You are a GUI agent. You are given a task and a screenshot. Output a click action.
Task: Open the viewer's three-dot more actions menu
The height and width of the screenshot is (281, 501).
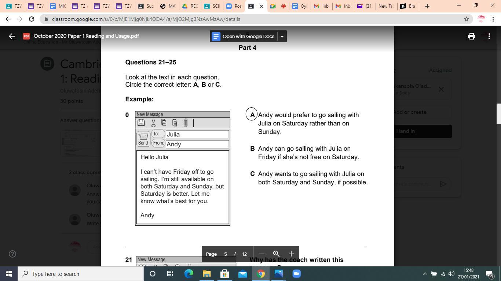pyautogui.click(x=489, y=36)
